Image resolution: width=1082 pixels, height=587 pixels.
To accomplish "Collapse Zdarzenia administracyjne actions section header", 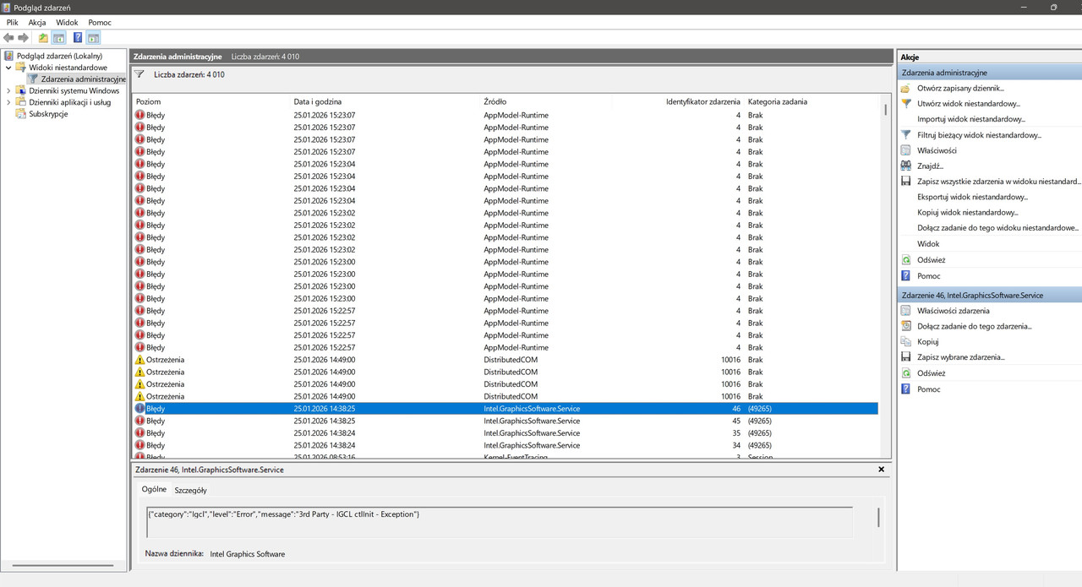I will coord(989,73).
